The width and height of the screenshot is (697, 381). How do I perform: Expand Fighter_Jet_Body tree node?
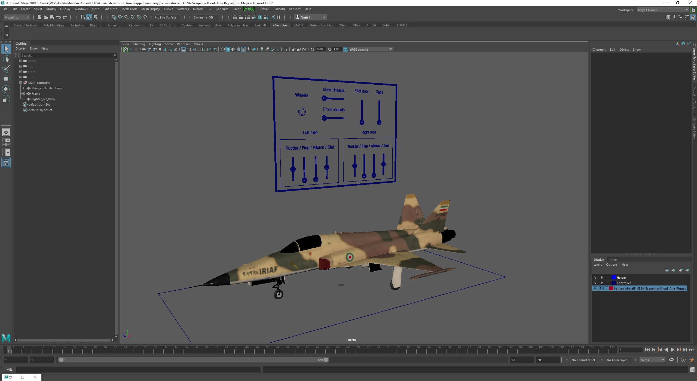[23, 99]
